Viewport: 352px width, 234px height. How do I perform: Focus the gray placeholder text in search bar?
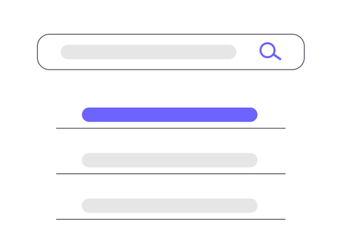click(149, 52)
